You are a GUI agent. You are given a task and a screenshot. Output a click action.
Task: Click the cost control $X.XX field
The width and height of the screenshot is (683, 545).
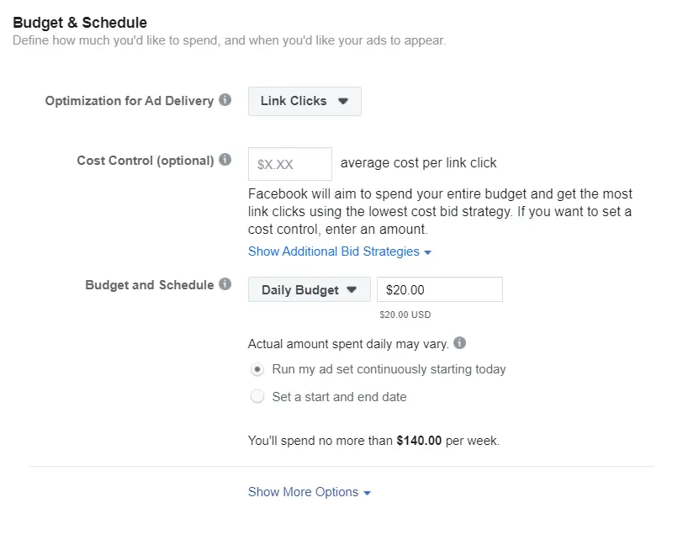[290, 164]
